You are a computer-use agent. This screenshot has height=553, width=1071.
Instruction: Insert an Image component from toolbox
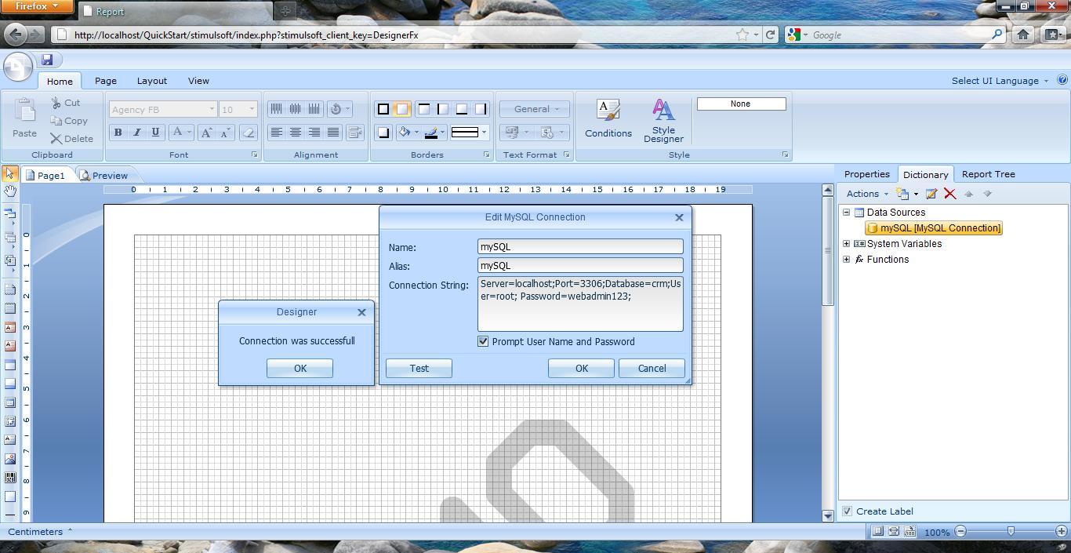point(9,459)
